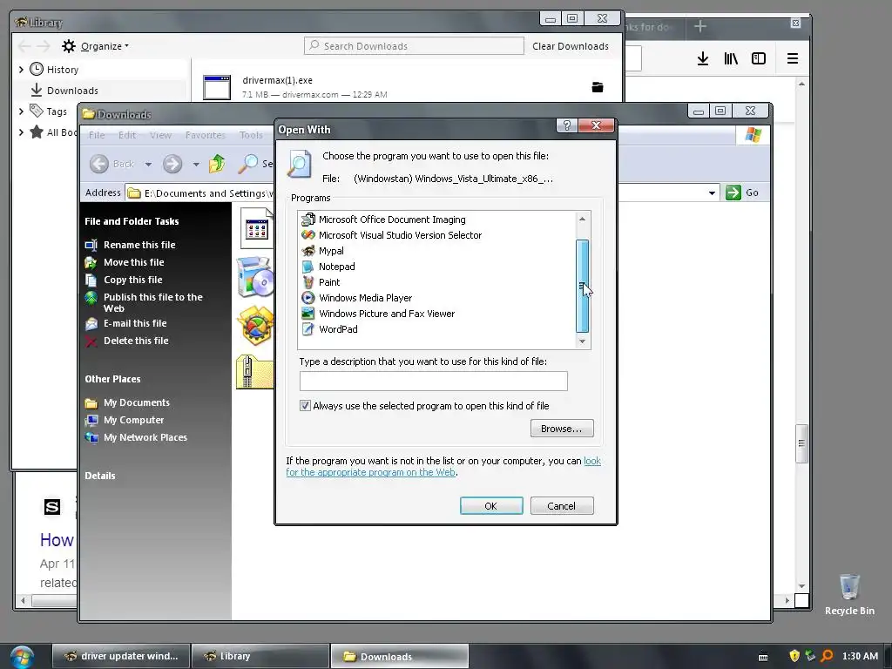Viewport: 892px width, 669px height.
Task: Click programs list scrollbar thumb
Action: coord(582,286)
